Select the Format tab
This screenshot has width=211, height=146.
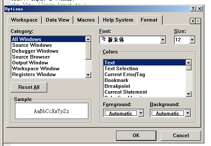[x=149, y=20]
